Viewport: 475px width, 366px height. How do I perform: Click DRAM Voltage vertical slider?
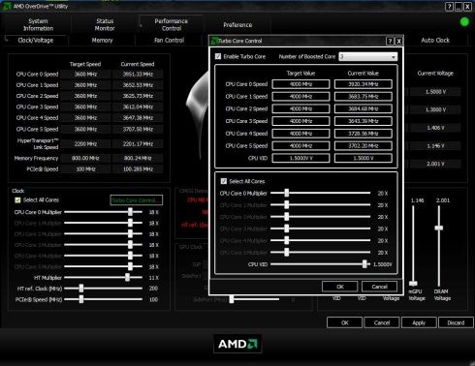(439, 246)
